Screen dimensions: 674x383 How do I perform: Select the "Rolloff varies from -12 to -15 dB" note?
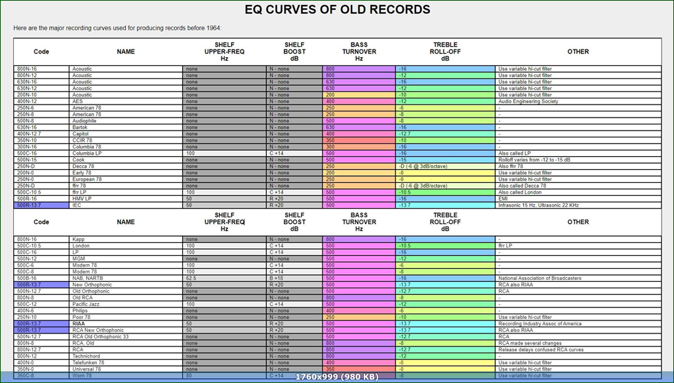578,160
